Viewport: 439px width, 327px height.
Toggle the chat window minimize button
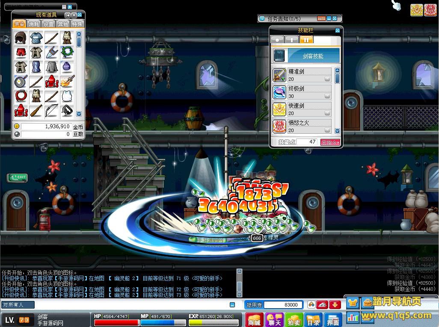(x=232, y=305)
